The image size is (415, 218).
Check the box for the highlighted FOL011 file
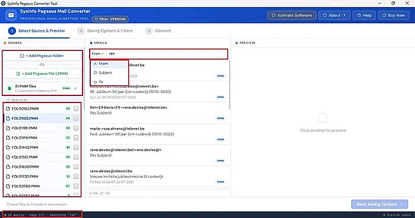pyautogui.click(x=76, y=118)
